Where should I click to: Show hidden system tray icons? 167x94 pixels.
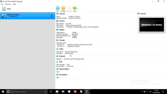[141, 92]
